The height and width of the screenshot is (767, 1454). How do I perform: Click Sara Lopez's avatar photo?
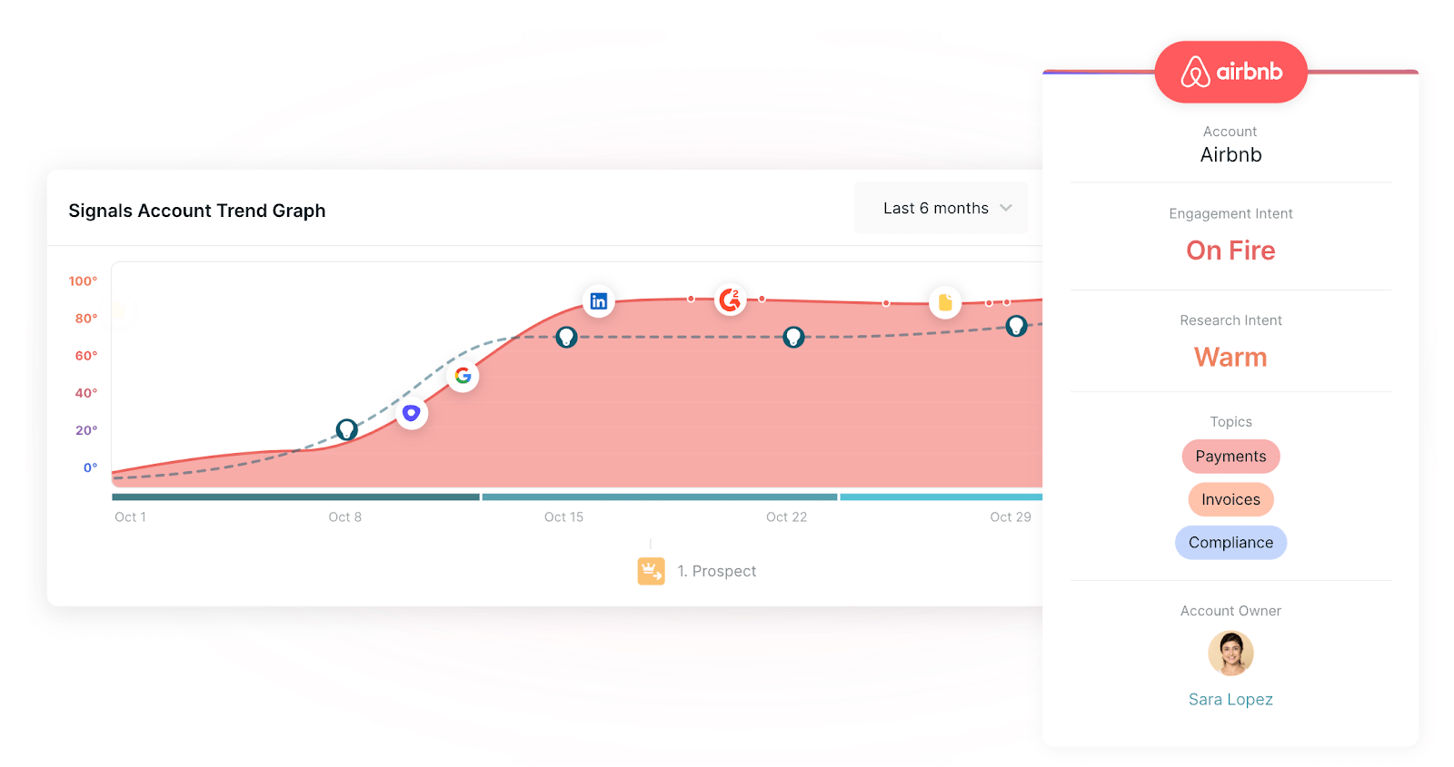(x=1230, y=653)
